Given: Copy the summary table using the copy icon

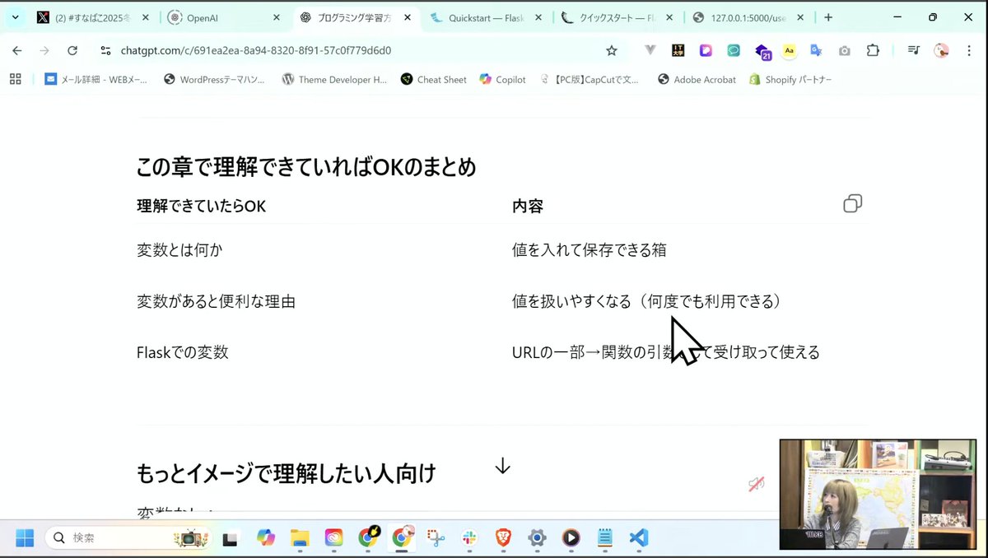Looking at the screenshot, I should point(853,204).
